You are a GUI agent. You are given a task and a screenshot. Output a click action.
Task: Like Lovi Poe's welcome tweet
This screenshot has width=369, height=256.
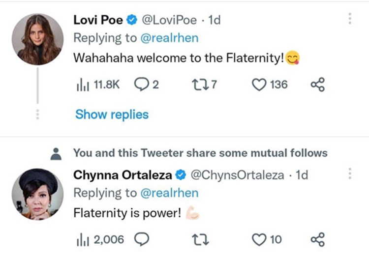(269, 85)
